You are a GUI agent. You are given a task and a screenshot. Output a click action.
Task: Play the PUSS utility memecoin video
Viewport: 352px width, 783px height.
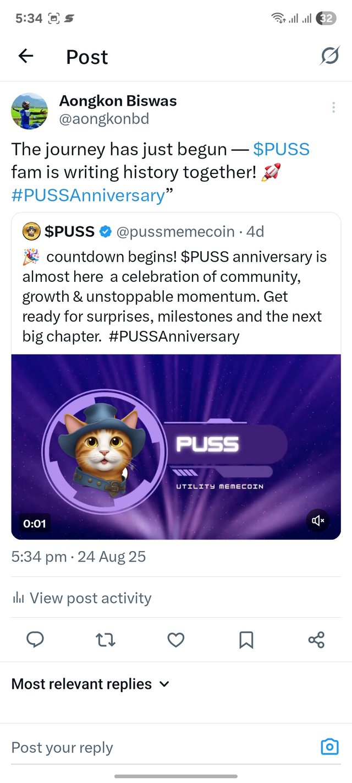[x=176, y=447]
